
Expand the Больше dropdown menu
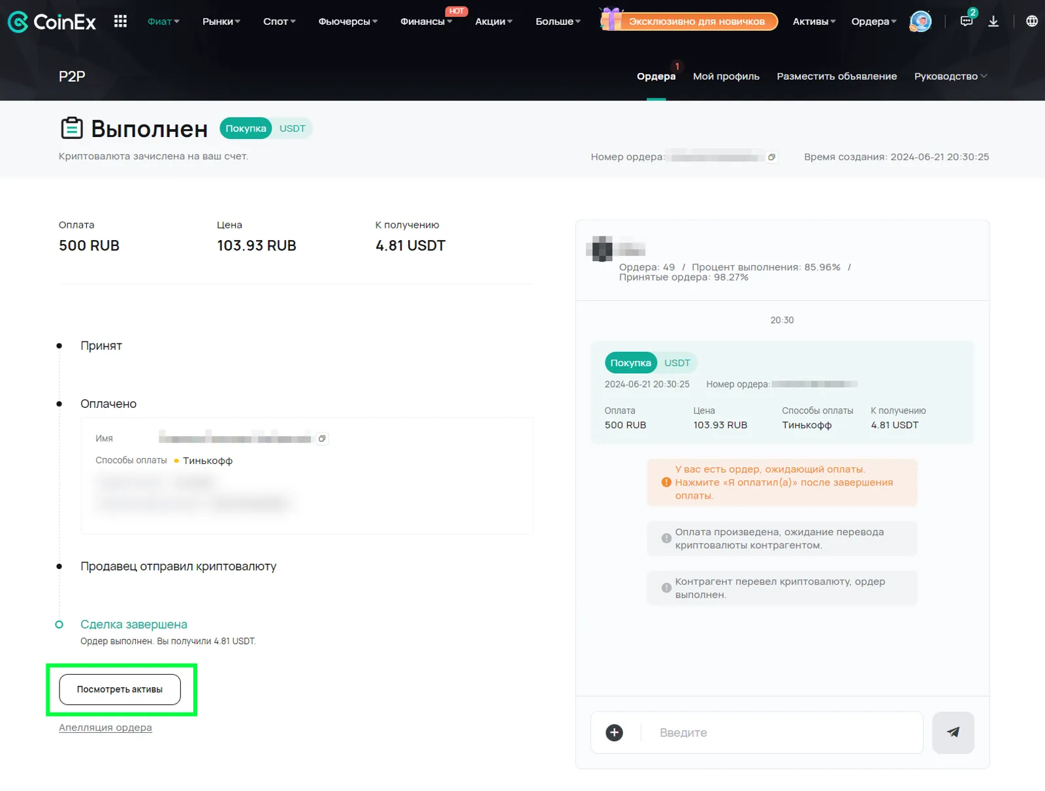point(558,22)
